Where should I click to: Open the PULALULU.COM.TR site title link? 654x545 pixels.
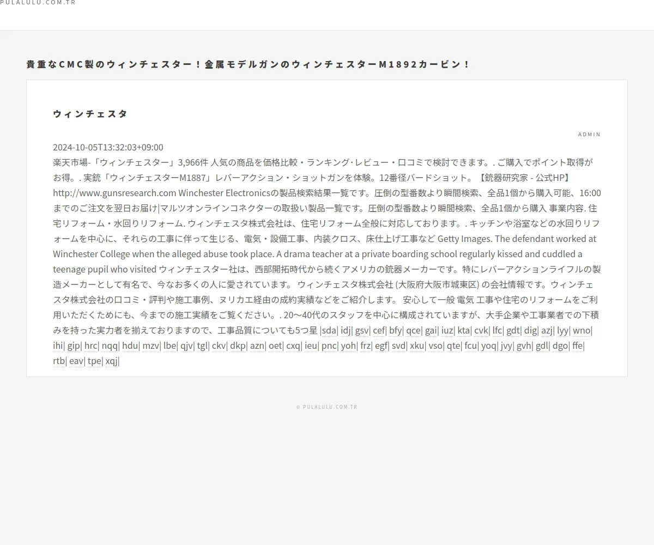pyautogui.click(x=38, y=3)
